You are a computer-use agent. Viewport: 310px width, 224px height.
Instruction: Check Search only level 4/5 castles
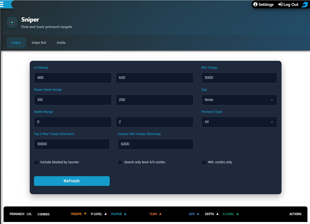120,162
